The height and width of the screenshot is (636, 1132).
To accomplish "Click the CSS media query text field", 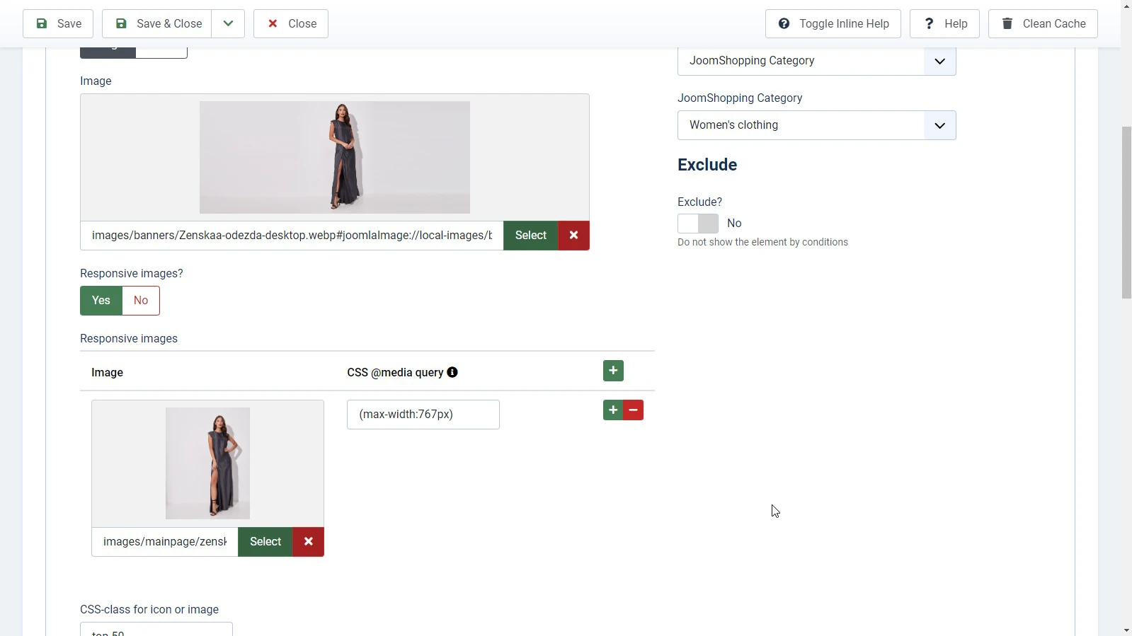I will 423,415.
